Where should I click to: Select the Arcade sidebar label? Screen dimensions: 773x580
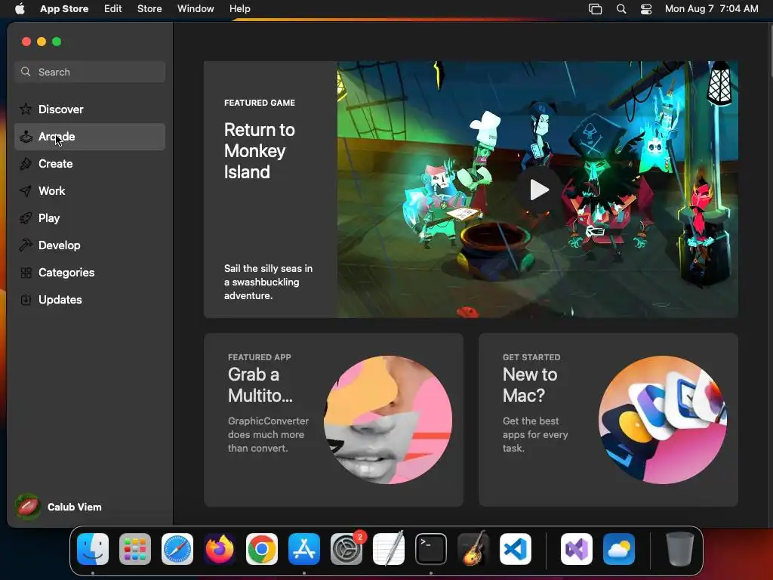pyautogui.click(x=57, y=137)
